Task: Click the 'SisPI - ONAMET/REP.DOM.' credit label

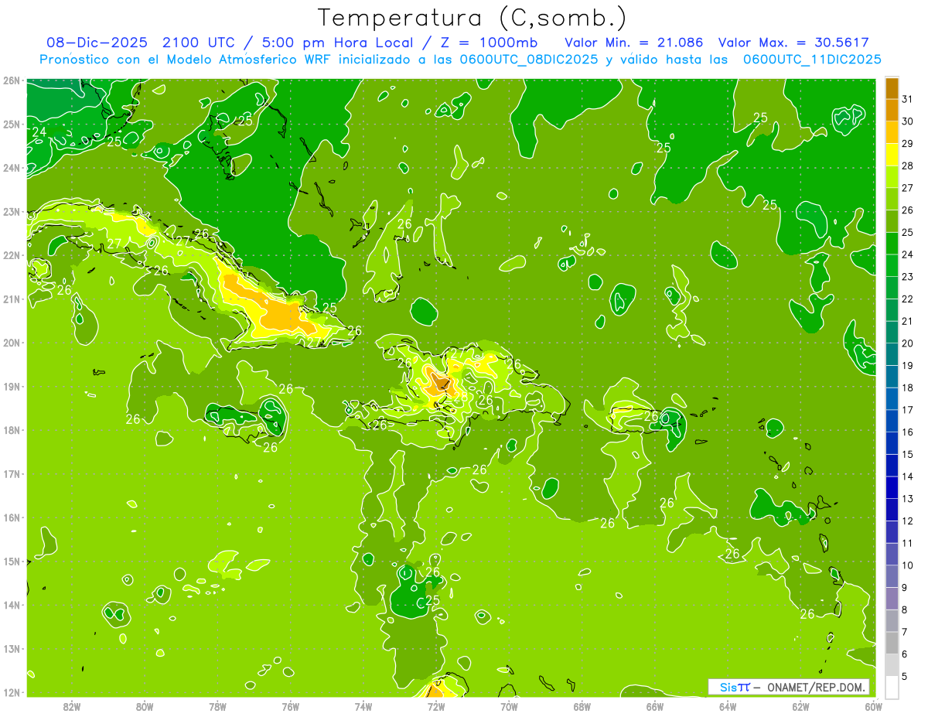Action: 789,687
